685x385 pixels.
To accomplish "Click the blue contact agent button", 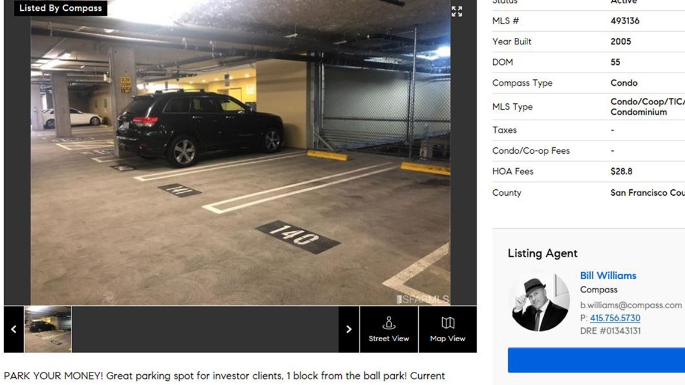I will 596,360.
